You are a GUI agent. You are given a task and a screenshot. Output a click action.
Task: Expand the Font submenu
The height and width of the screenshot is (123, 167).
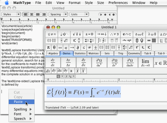pos(22,114)
